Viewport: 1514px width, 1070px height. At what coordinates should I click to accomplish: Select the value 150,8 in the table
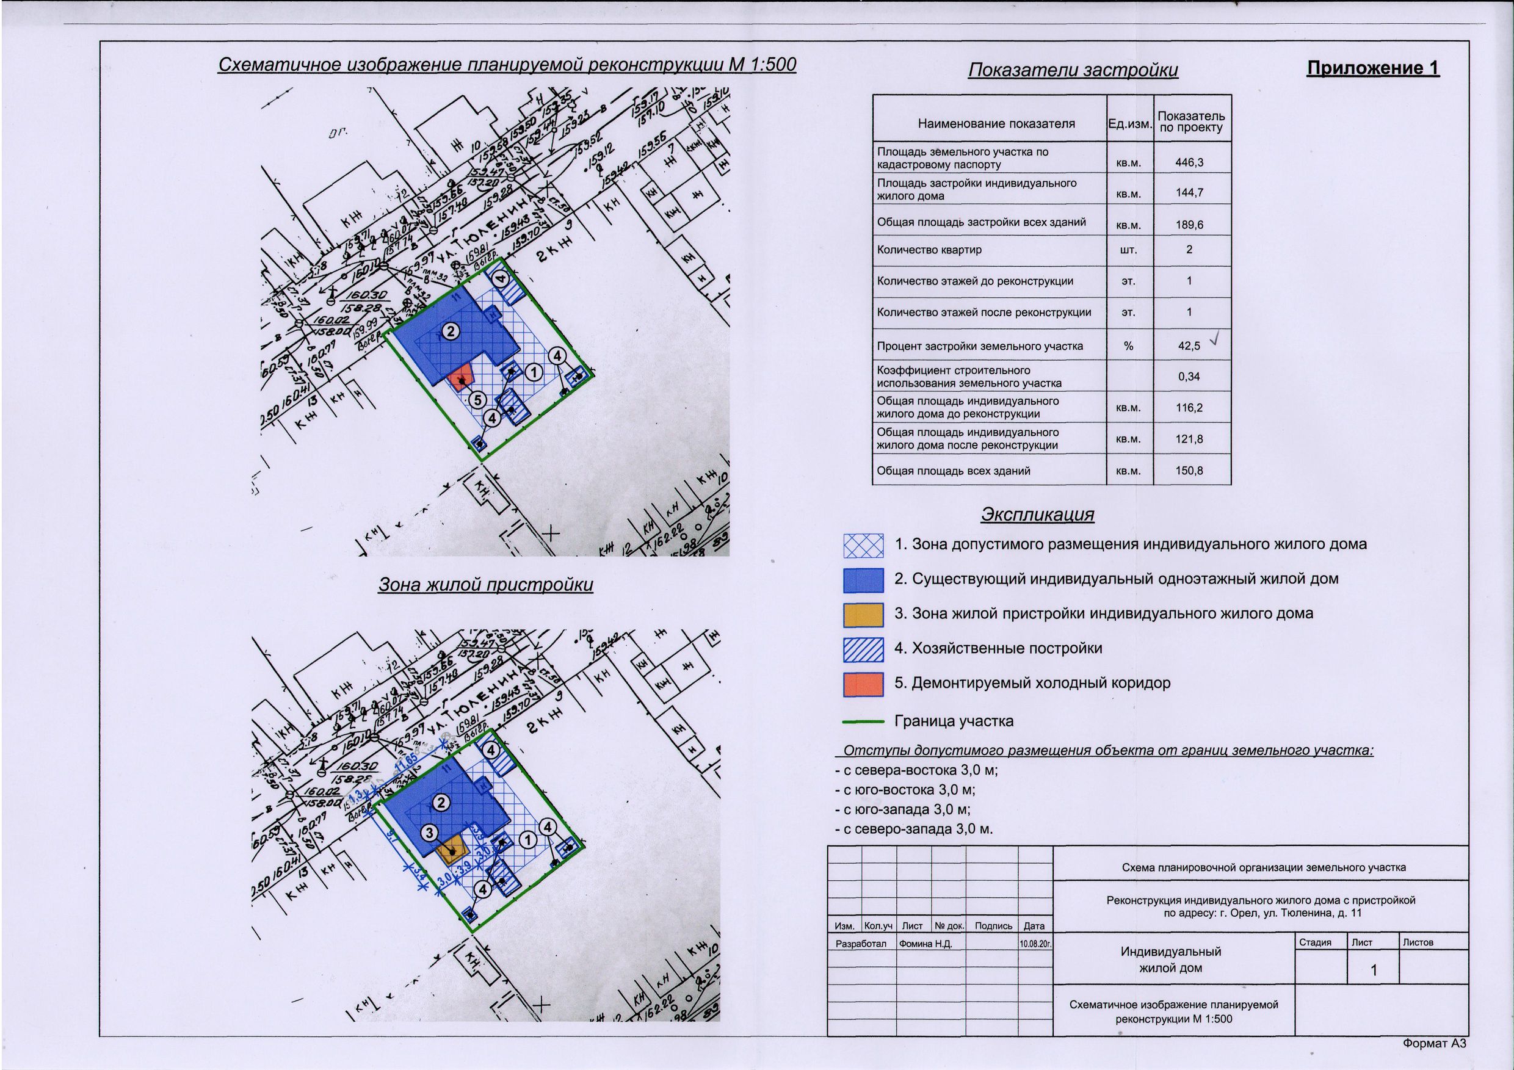(x=1190, y=471)
